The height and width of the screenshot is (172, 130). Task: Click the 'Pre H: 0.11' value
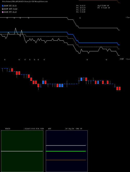click(81, 8)
